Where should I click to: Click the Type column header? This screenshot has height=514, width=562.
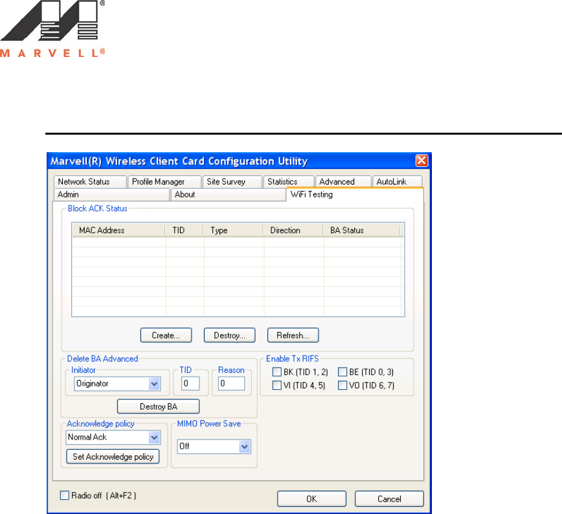(x=233, y=230)
